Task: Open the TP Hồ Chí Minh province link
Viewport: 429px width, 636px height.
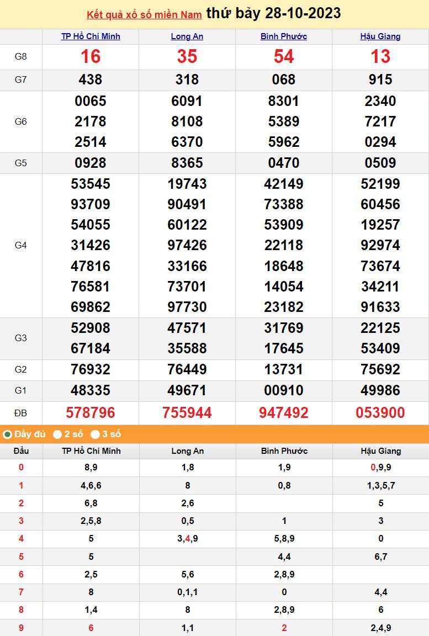Action: (x=91, y=36)
